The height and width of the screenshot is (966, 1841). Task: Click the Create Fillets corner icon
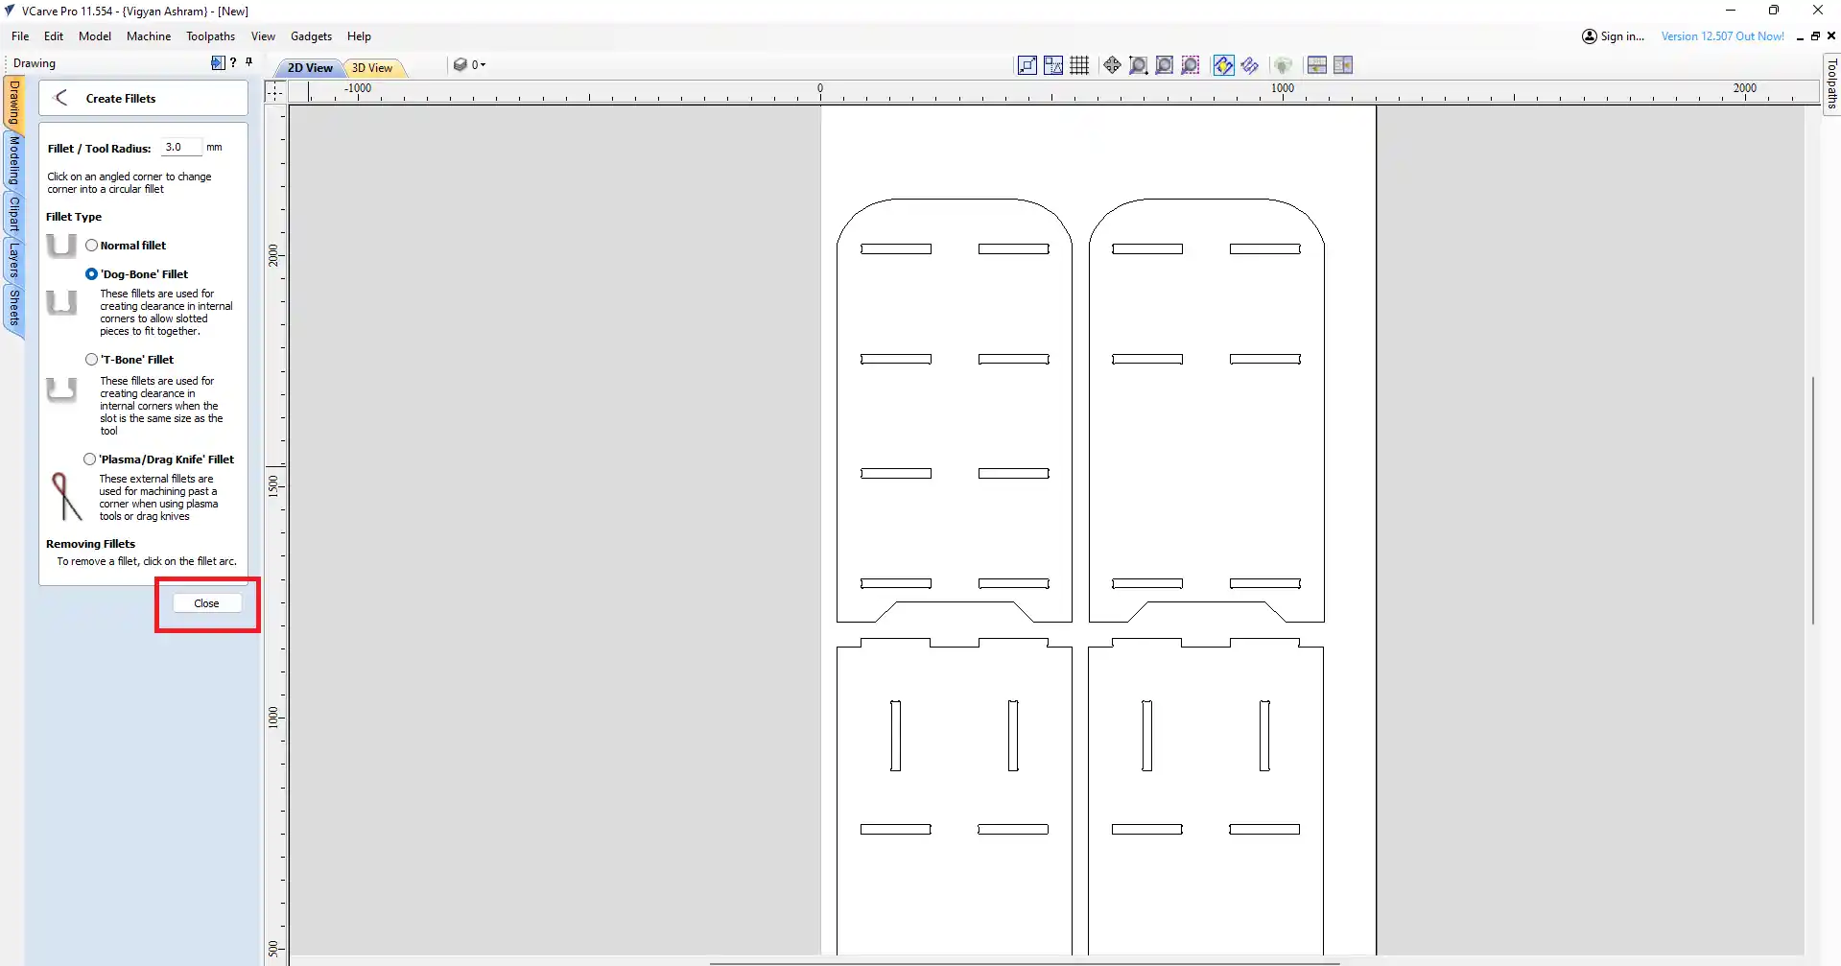click(x=61, y=98)
